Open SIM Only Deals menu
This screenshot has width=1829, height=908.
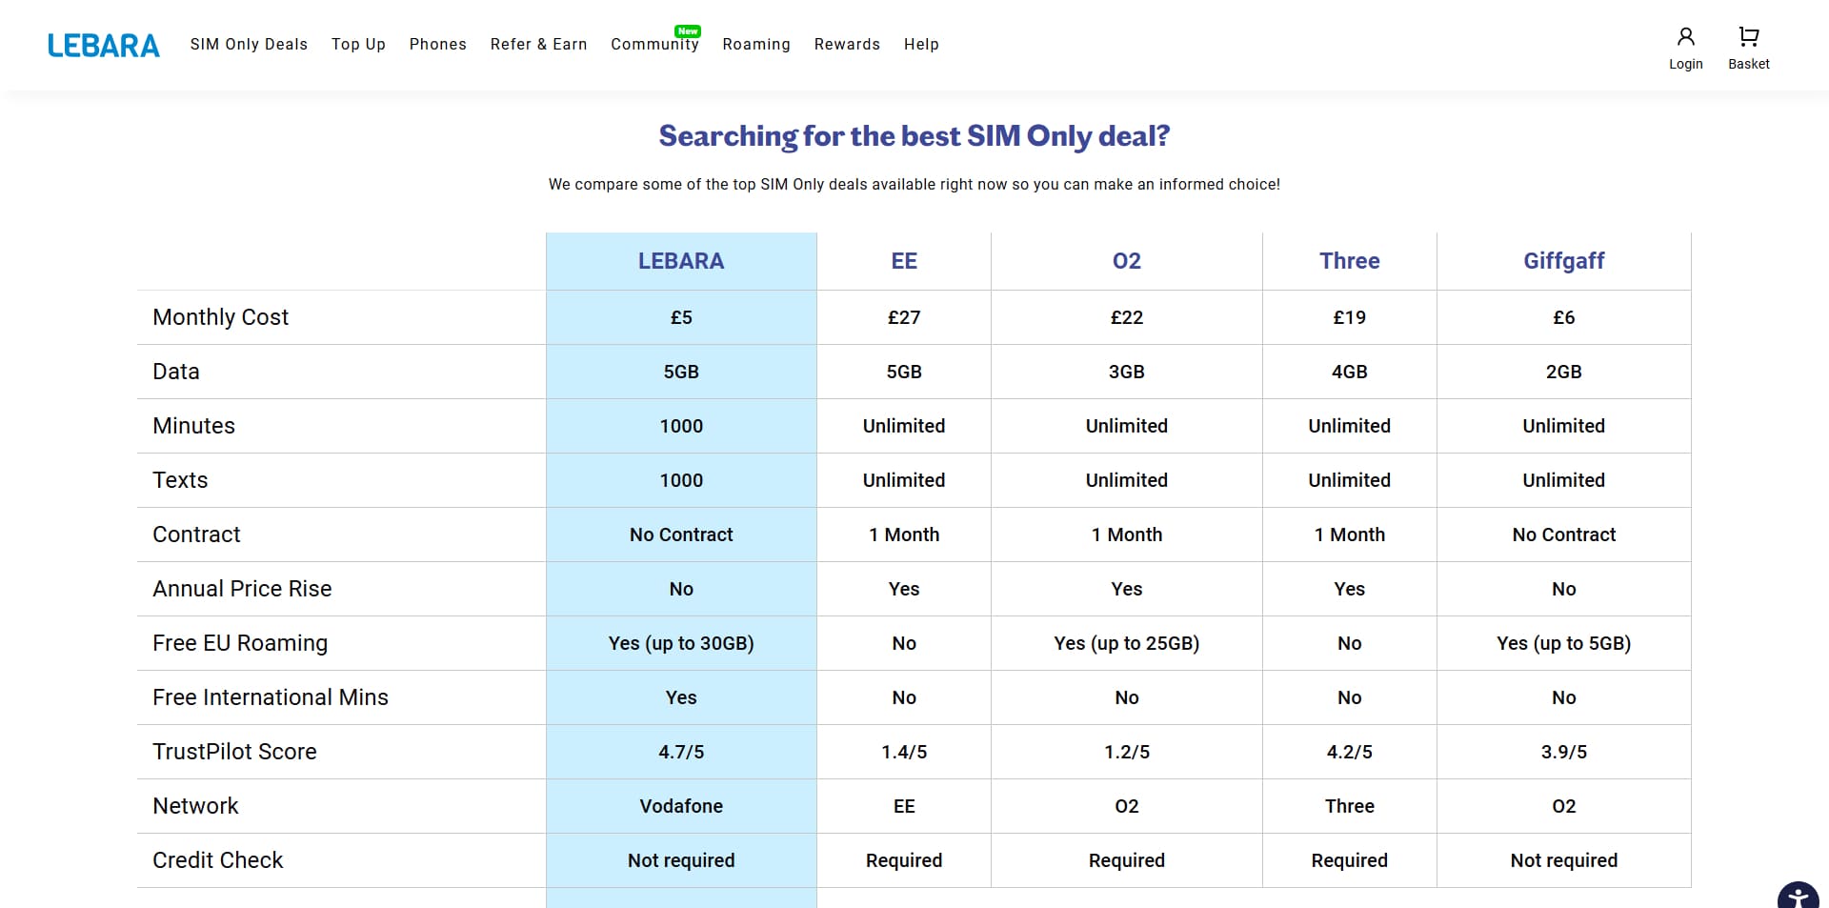click(249, 45)
